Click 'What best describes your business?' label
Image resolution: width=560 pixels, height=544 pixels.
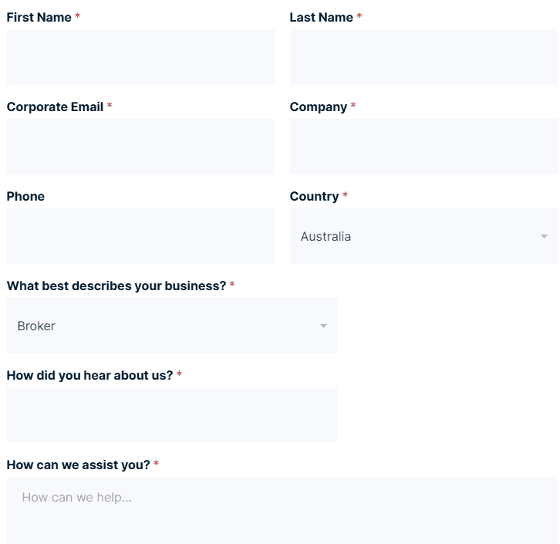pyautogui.click(x=116, y=286)
